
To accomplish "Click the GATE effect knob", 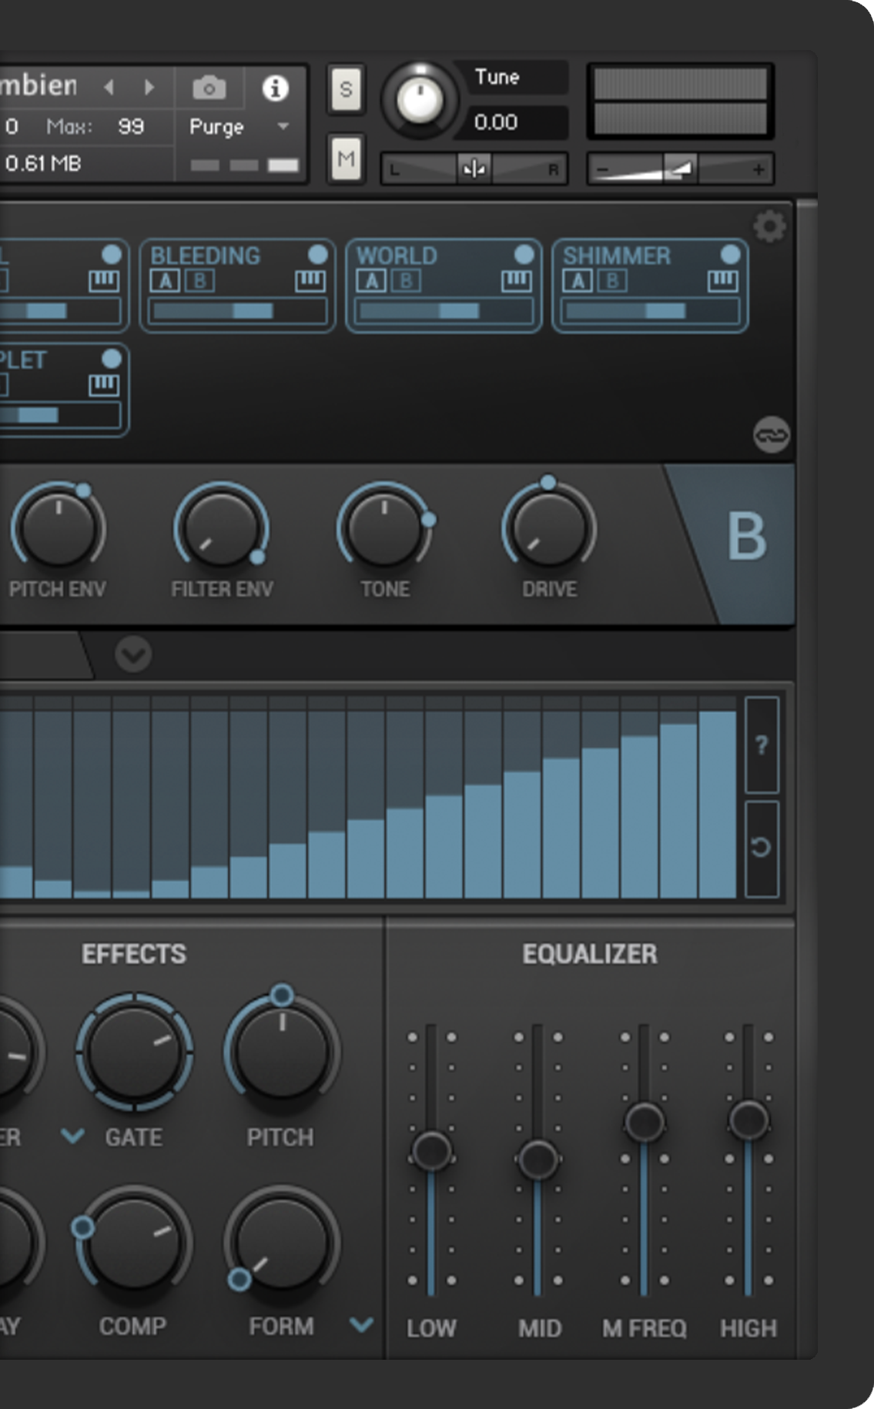I will coord(134,1052).
